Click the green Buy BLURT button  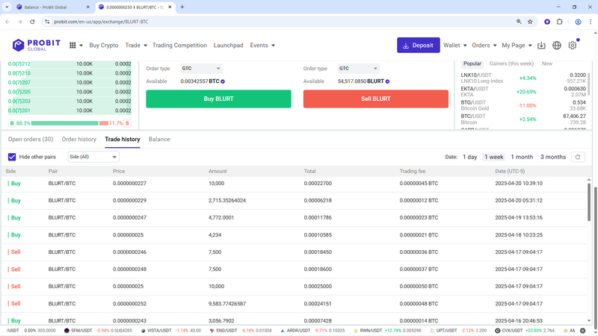218,99
